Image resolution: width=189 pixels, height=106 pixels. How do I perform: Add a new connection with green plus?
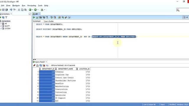(x=0, y=17)
